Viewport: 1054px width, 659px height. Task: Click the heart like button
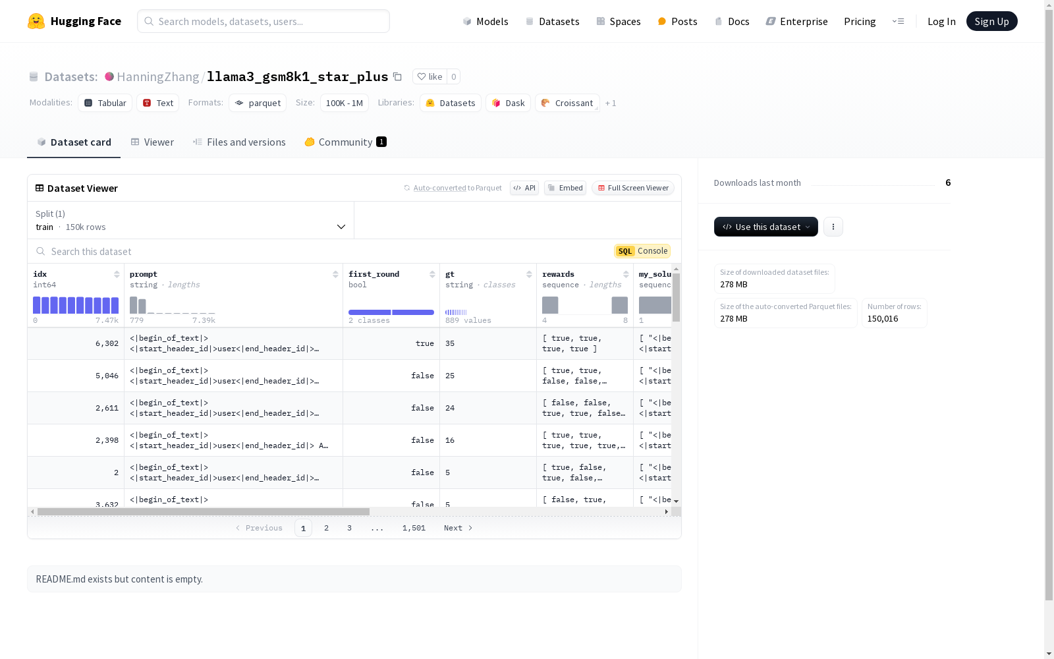(430, 76)
